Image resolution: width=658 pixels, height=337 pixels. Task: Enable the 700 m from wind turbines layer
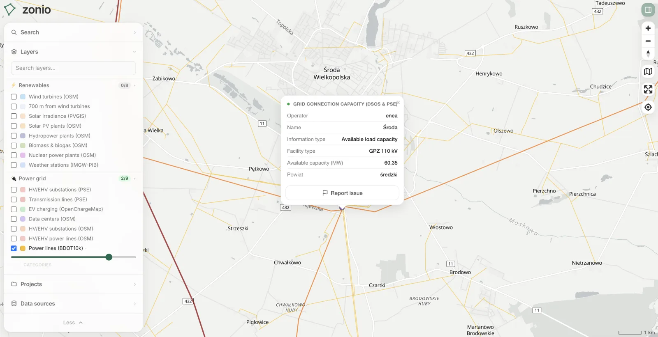(x=14, y=106)
